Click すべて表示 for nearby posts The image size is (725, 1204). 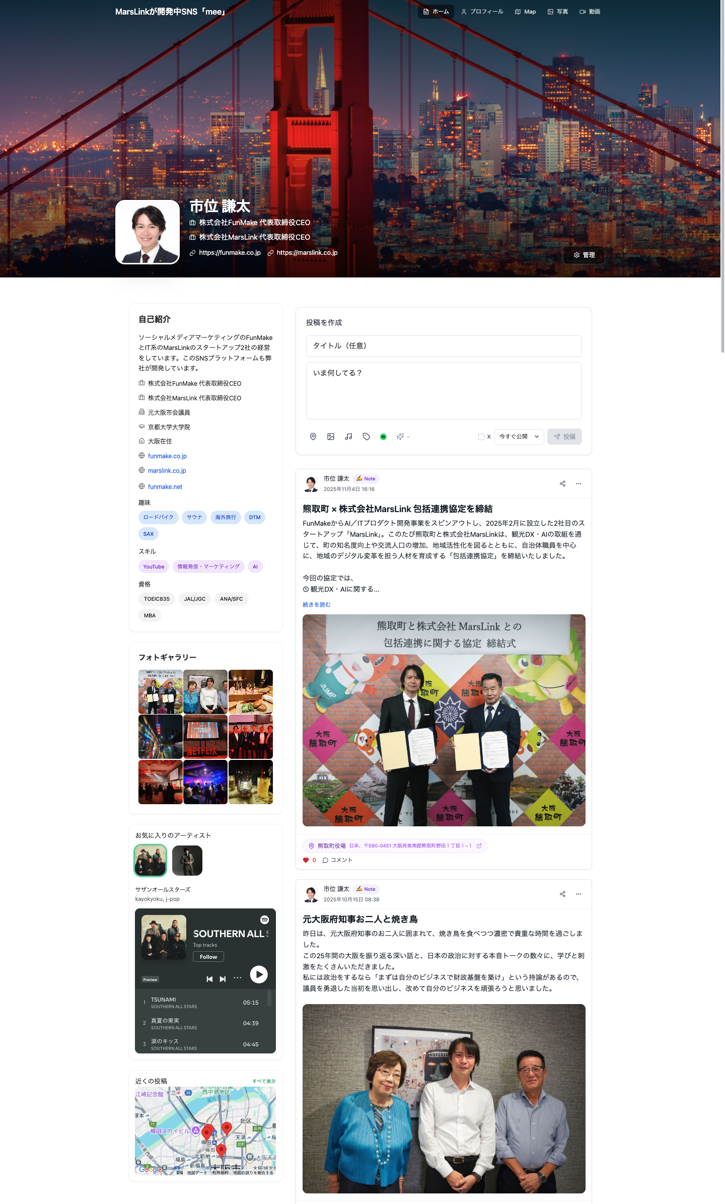click(264, 1081)
